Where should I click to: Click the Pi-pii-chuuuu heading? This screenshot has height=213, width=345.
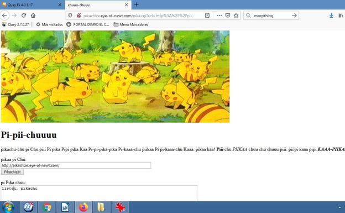point(29,135)
